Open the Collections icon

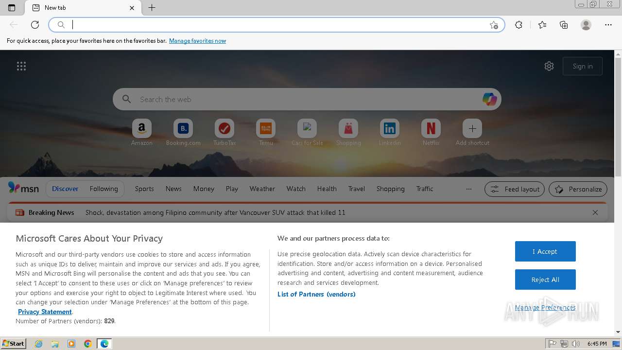(x=564, y=25)
